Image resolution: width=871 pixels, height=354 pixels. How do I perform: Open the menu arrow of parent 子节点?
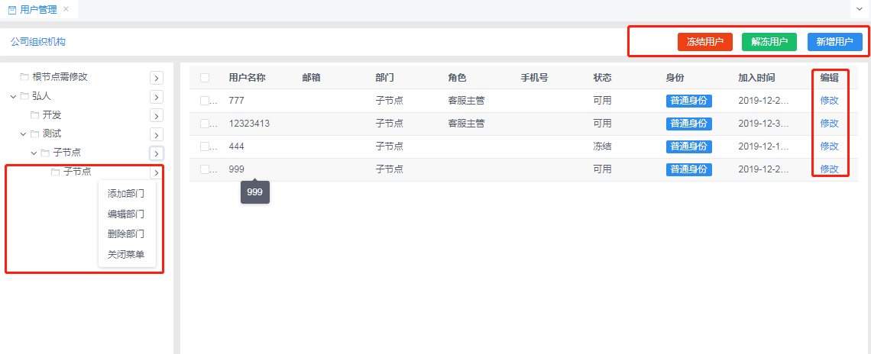click(x=157, y=153)
